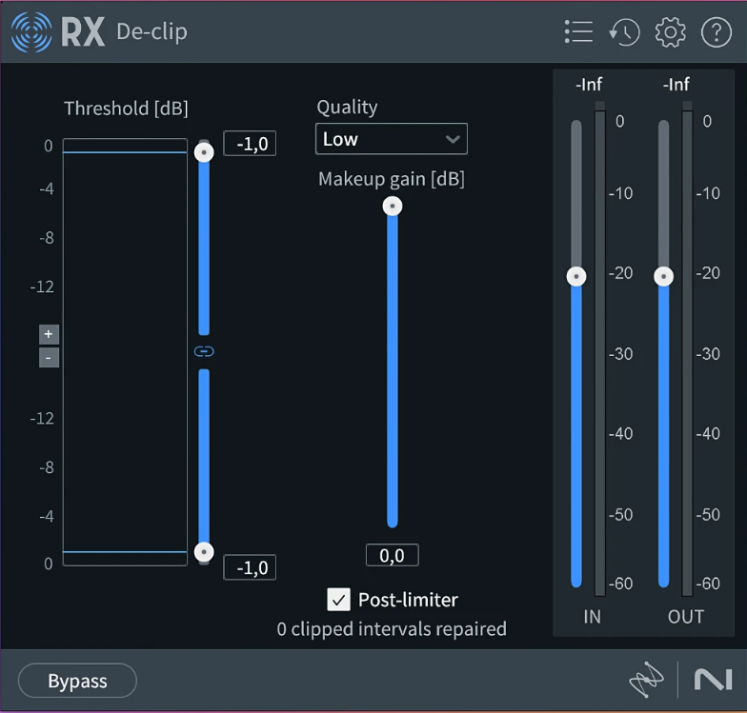Image resolution: width=747 pixels, height=713 pixels.
Task: Open the preset list icon
Action: coord(578,31)
